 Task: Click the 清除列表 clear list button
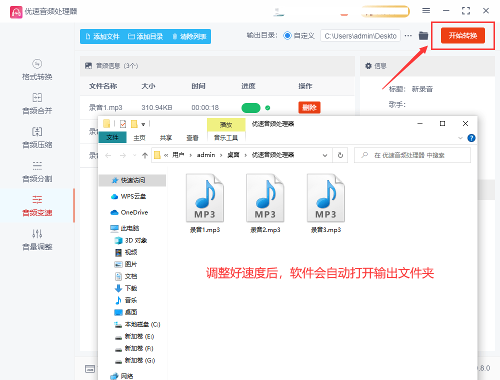(x=189, y=36)
